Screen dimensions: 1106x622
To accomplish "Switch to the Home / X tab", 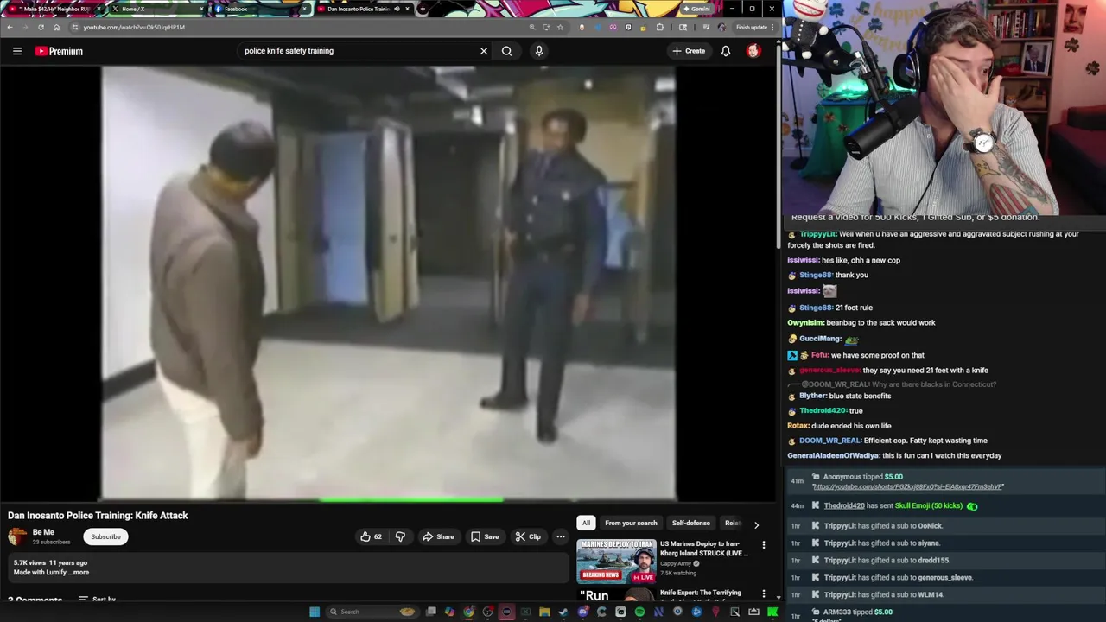I will pyautogui.click(x=156, y=9).
